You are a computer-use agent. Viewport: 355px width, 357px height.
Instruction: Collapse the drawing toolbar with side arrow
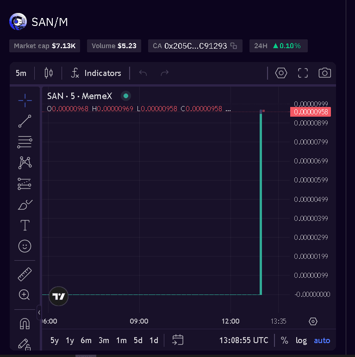coord(39,313)
